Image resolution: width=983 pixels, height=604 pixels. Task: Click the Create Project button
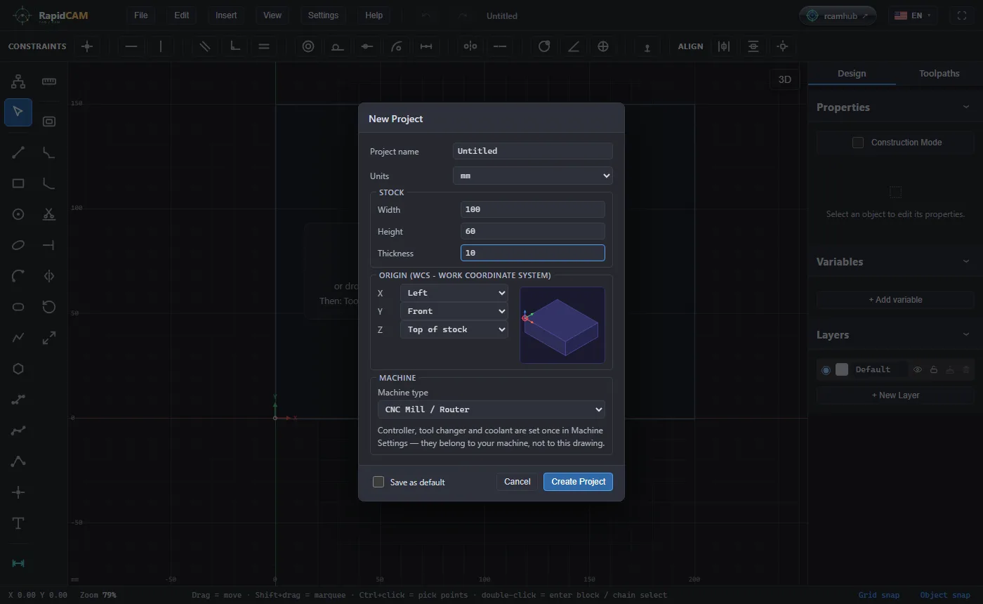pyautogui.click(x=579, y=482)
